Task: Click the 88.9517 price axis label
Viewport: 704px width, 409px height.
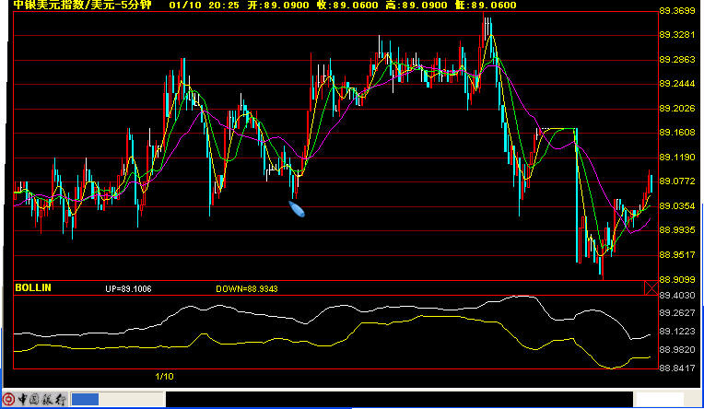Action: [x=677, y=255]
